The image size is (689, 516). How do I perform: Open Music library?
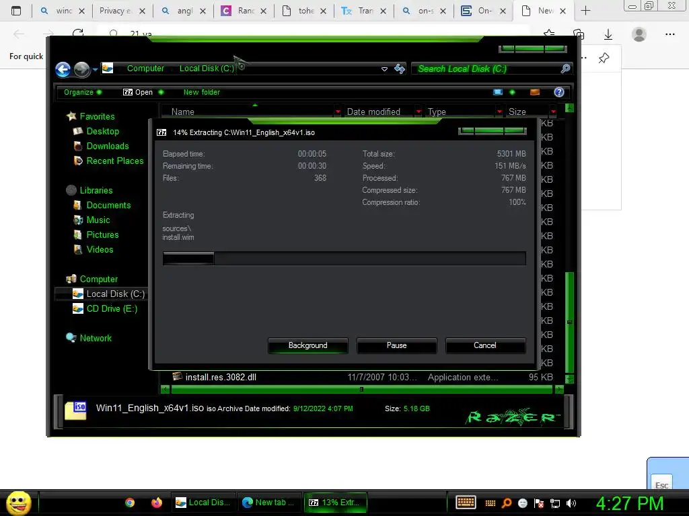pyautogui.click(x=92, y=220)
